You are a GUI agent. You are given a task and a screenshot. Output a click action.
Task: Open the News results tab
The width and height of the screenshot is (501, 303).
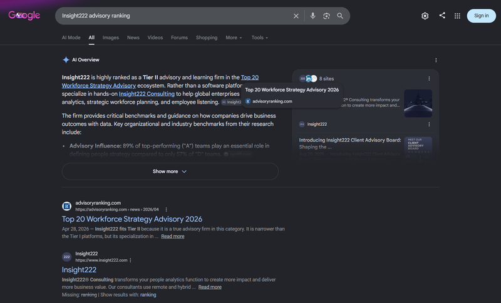click(133, 38)
